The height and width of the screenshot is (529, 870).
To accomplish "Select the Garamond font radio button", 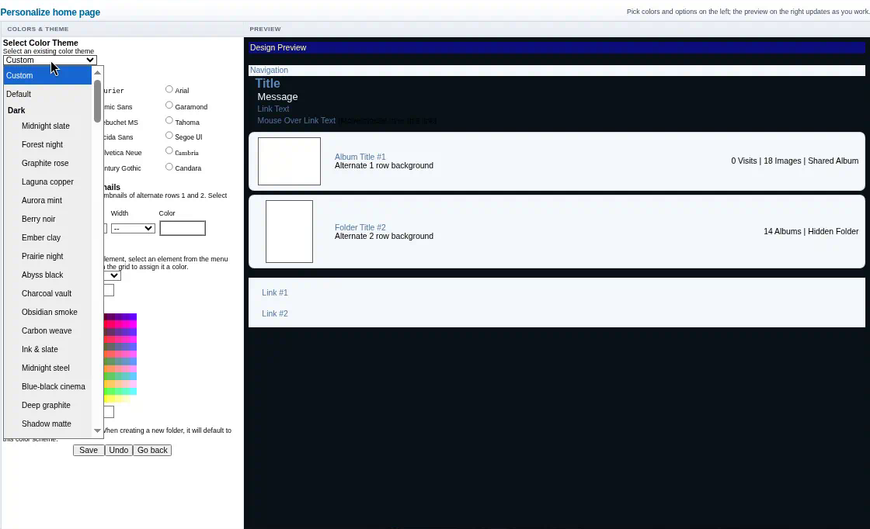I will 169,105.
